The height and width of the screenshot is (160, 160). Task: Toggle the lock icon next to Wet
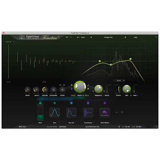pos(131,96)
